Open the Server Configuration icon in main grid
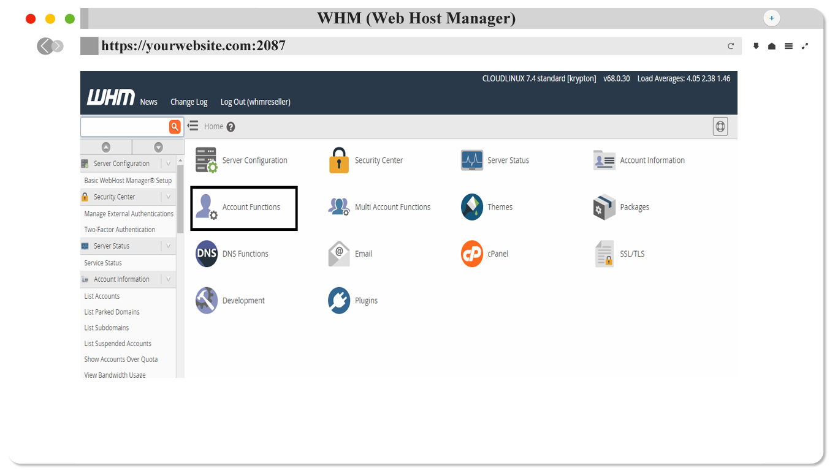This screenshot has height=471, width=835. [207, 160]
